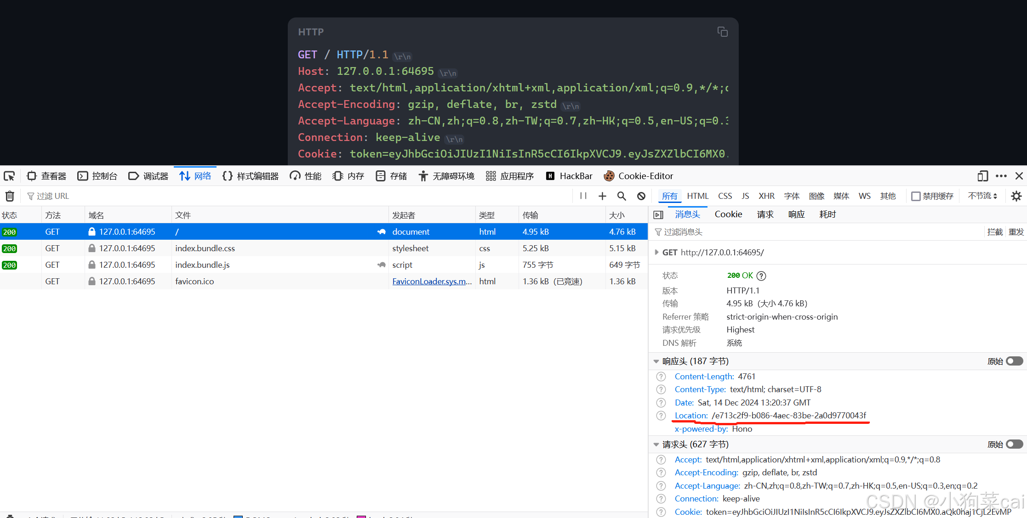Toggle 原始 switch for response headers

click(1014, 361)
